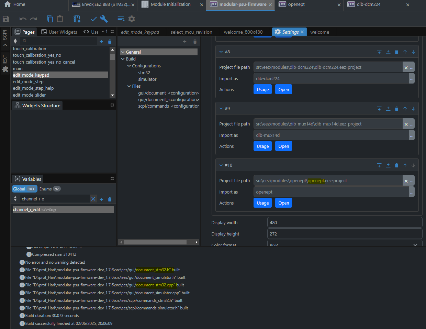Click the Check (validate) toolbar icon

(93, 19)
